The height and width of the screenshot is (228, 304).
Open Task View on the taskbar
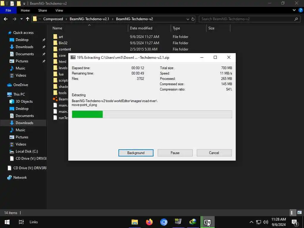21,222
